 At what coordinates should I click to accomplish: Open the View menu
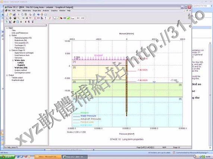point(19,10)
